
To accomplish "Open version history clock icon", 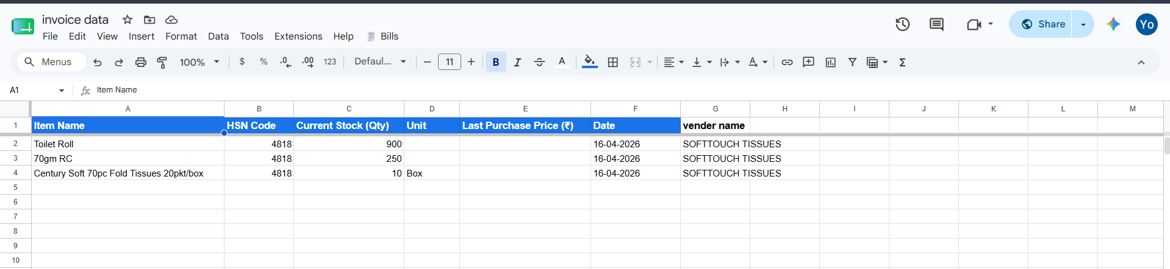I will coord(903,24).
